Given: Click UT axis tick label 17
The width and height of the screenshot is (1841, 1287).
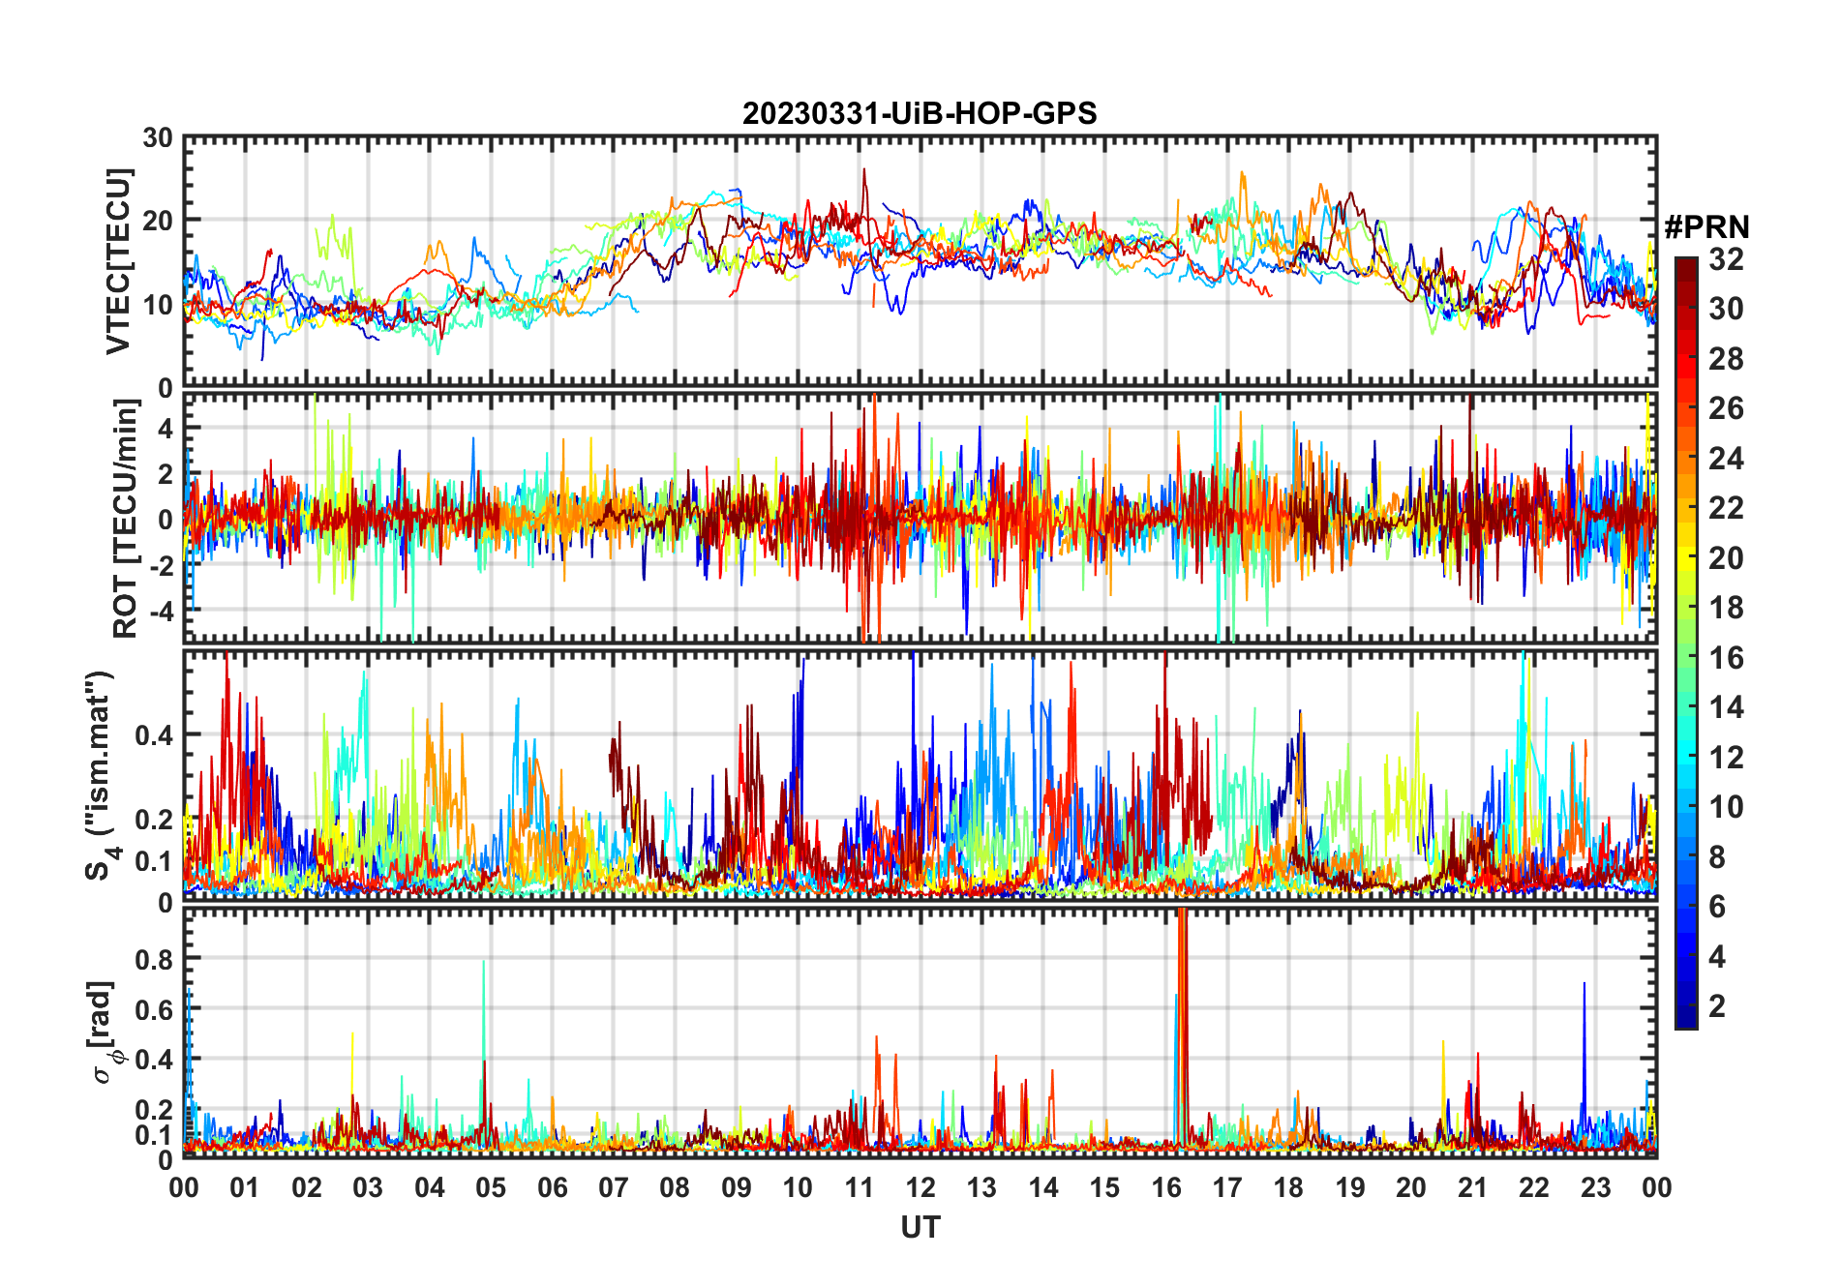Looking at the screenshot, I should coord(1227,1187).
